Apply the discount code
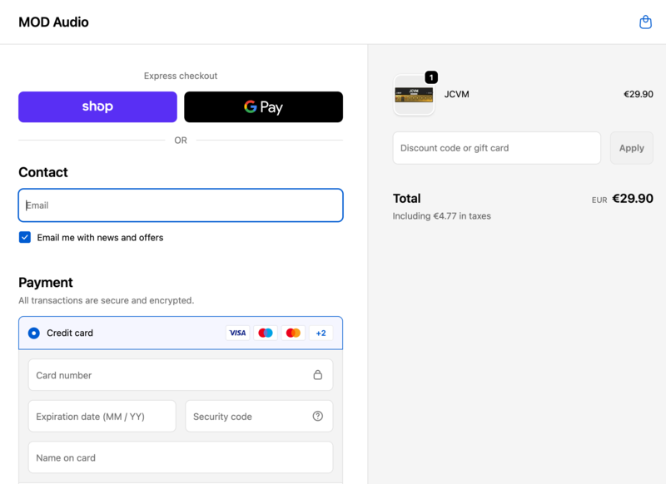Image resolution: width=666 pixels, height=484 pixels. [x=631, y=147]
